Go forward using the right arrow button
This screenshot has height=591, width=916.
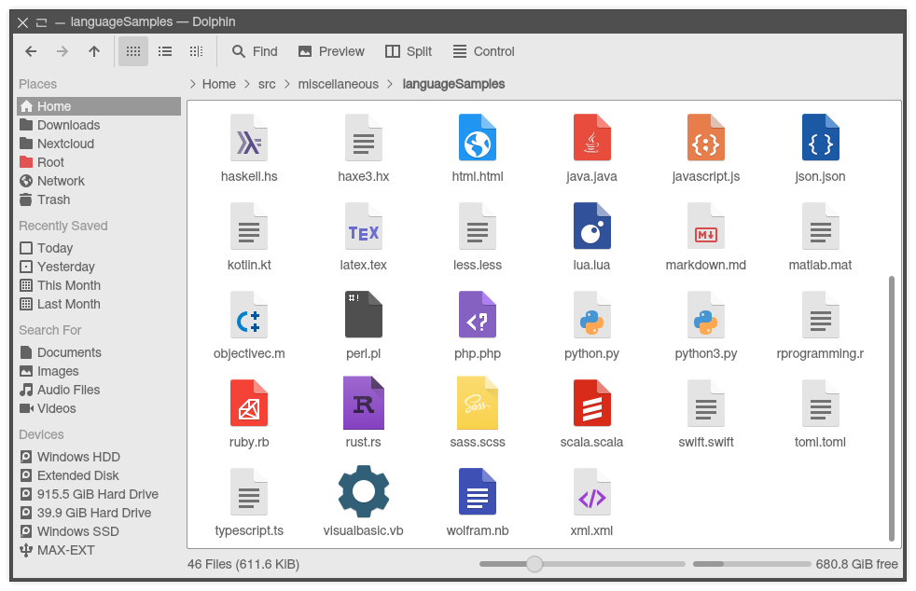tap(62, 51)
